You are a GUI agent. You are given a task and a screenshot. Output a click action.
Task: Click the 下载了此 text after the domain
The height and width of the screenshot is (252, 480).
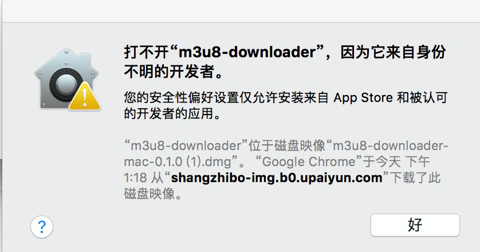pyautogui.click(x=416, y=178)
